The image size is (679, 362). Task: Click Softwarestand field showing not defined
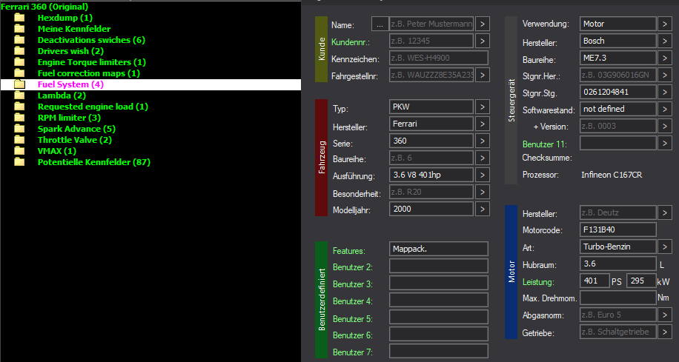(x=618, y=109)
